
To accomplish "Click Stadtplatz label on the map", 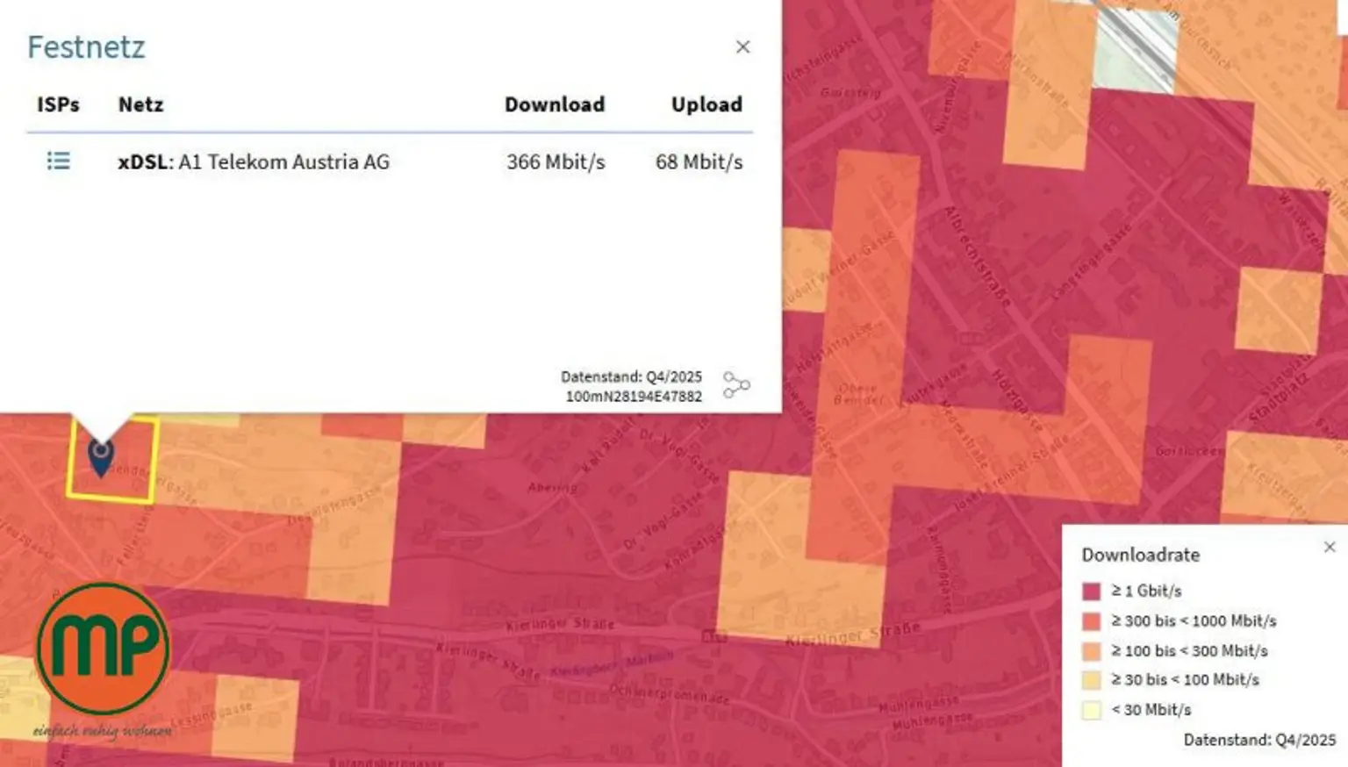I will coord(1279,397).
